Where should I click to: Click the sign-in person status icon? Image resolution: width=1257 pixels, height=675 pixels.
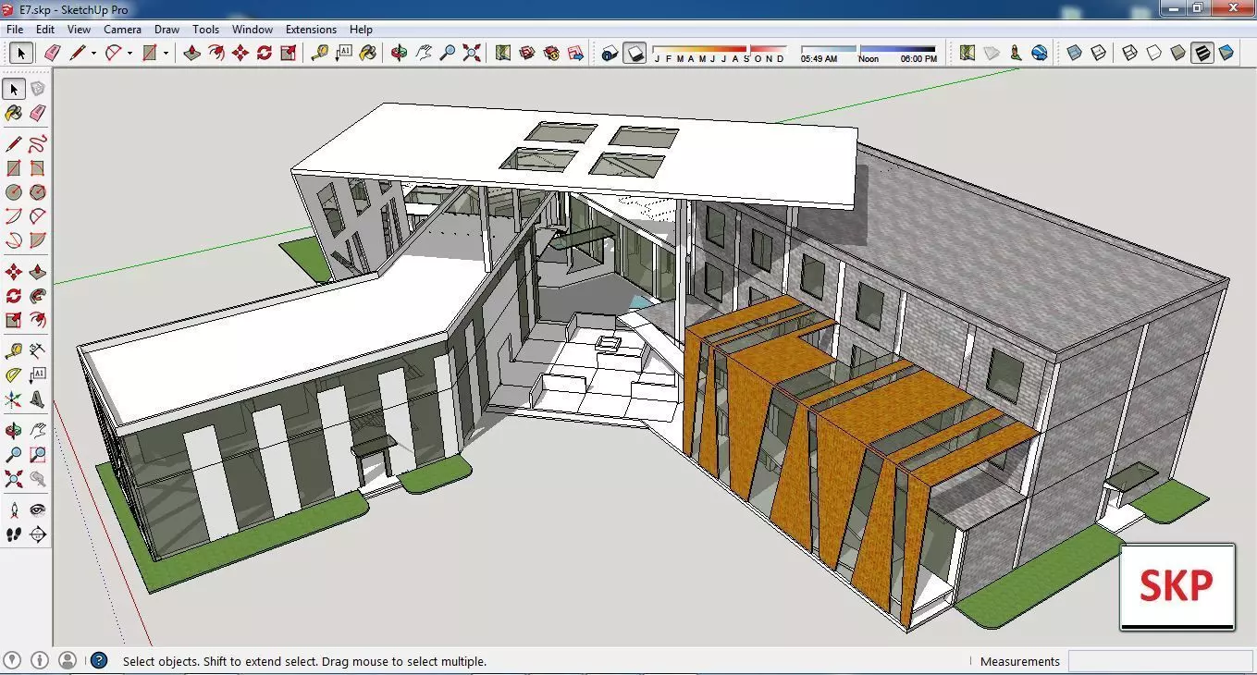68,660
